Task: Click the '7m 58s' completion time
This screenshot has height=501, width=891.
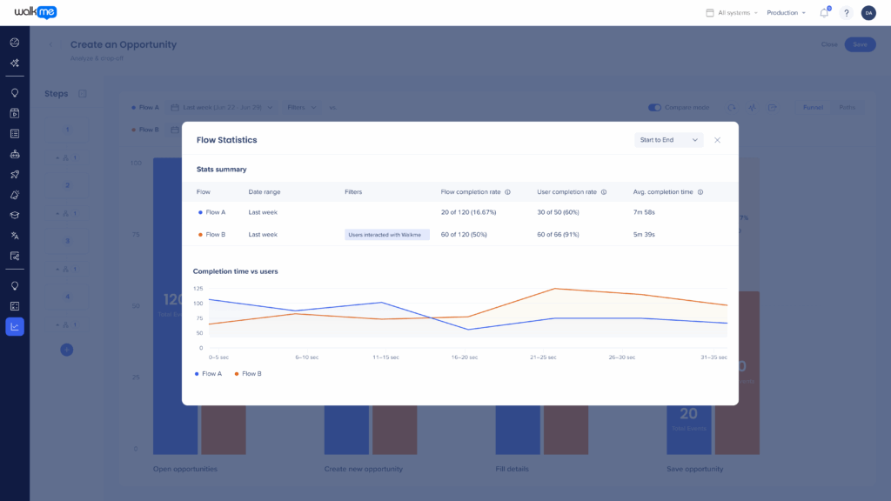Action: point(644,212)
